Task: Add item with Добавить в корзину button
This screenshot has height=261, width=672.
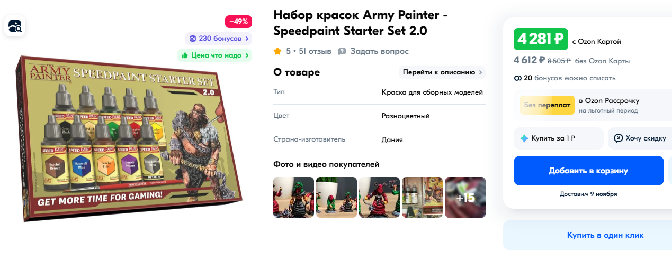Action: pyautogui.click(x=588, y=171)
